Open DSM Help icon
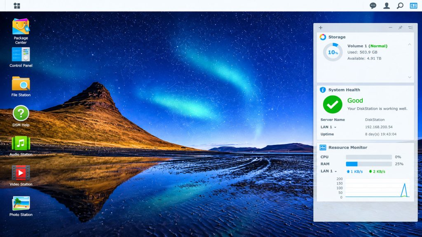The image size is (422, 237). coord(21,116)
